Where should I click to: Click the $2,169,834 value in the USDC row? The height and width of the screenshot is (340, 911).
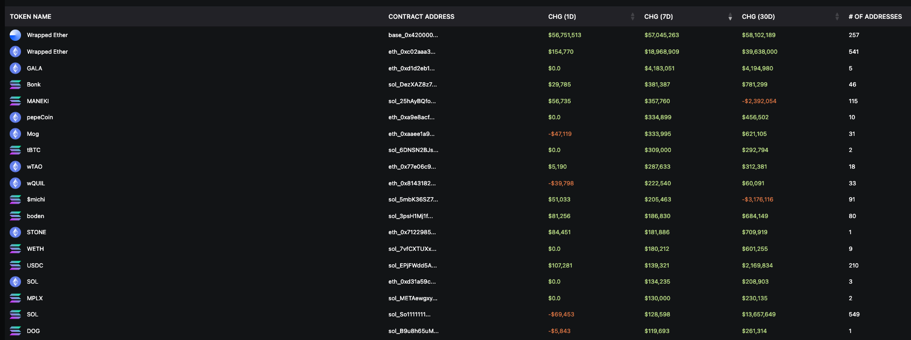(758, 265)
